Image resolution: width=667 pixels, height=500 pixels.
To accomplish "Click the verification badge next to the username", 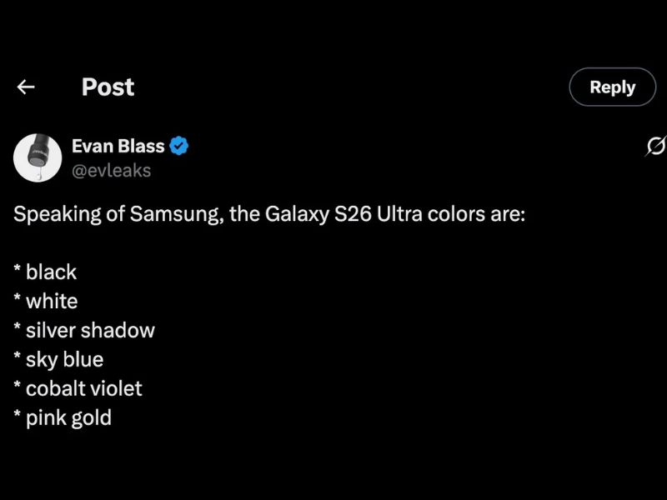I will (x=179, y=145).
